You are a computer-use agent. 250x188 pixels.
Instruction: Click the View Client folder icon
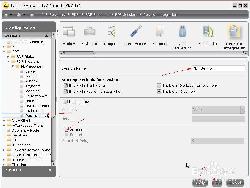pos(9,120)
